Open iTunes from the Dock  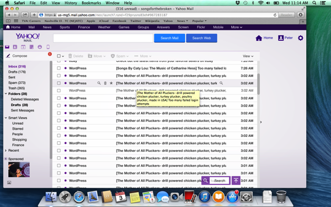204,197
